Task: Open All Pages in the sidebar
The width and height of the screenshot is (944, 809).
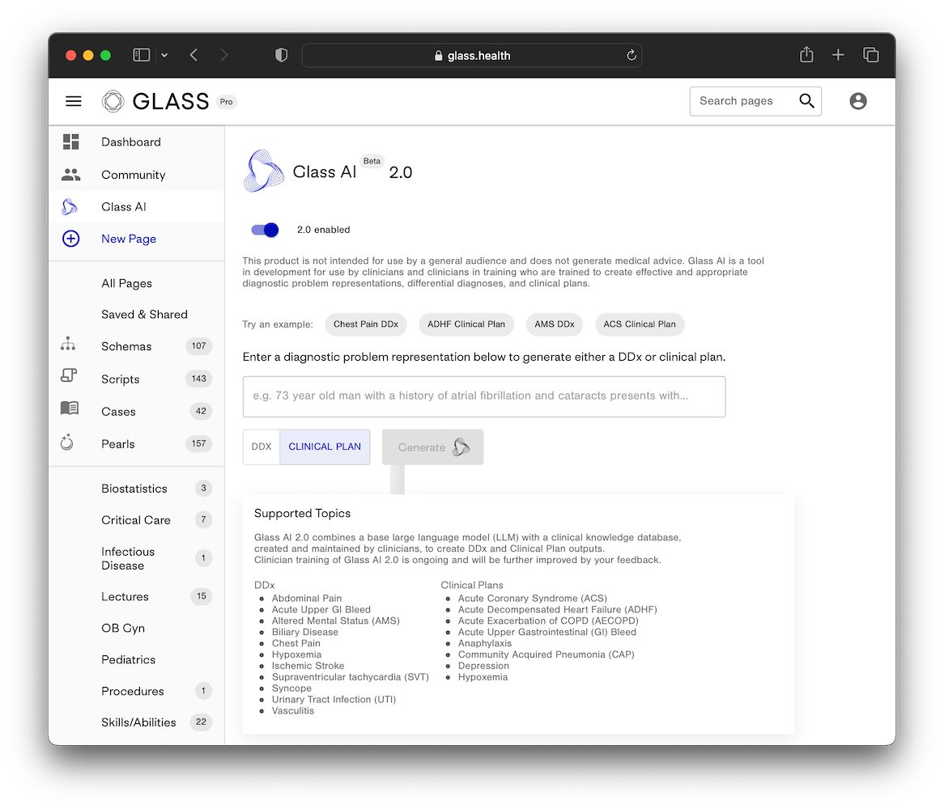Action: (x=126, y=283)
